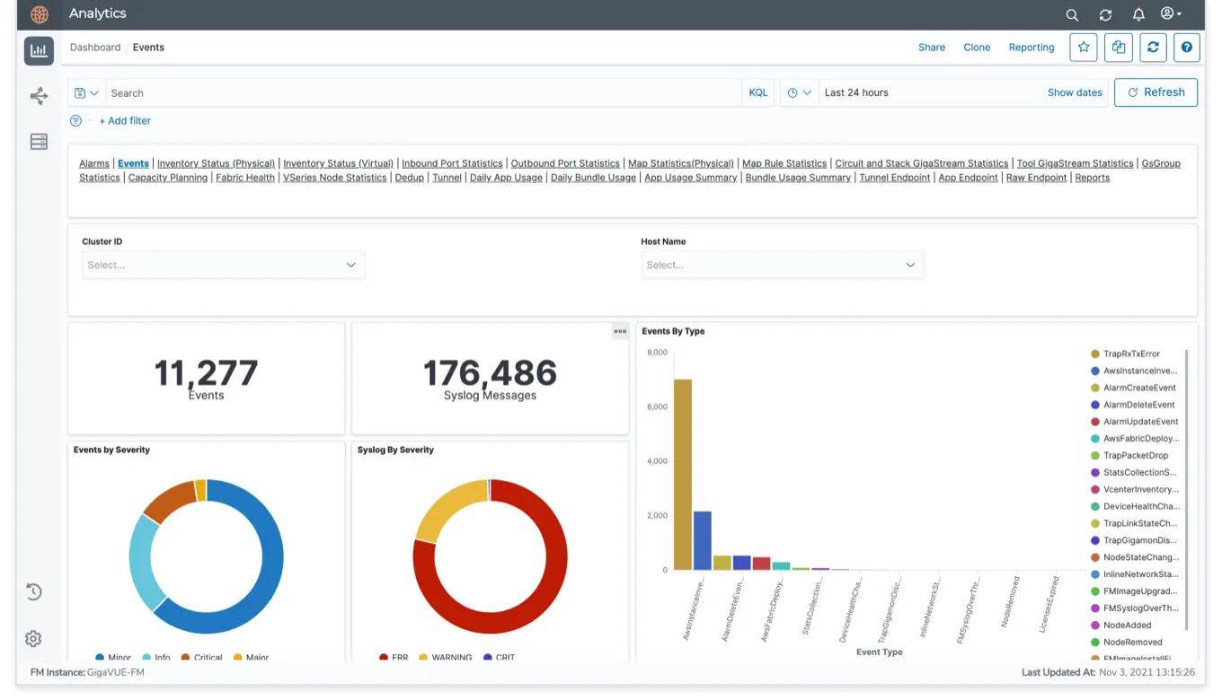This screenshot has height=700, width=1222.
Task: Open the help question mark button
Action: [x=1187, y=48]
